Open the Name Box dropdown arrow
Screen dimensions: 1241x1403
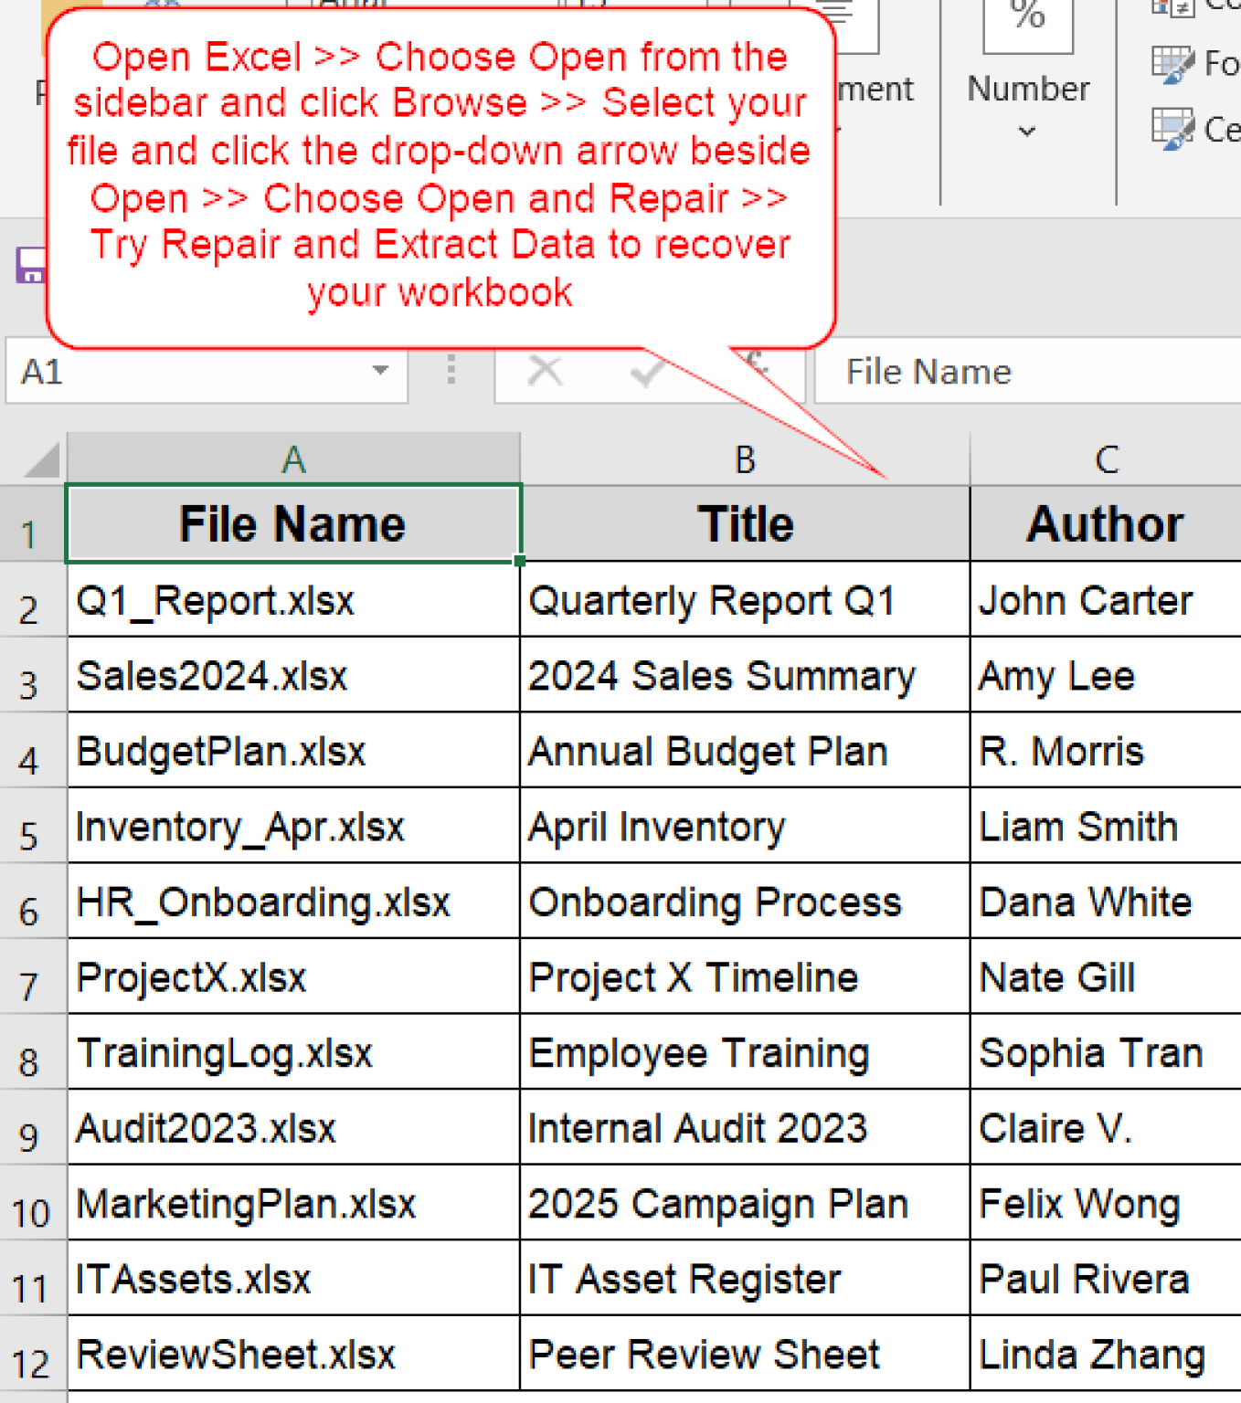pyautogui.click(x=381, y=371)
